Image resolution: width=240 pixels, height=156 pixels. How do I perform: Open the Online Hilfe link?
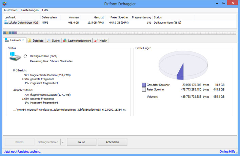click(x=227, y=151)
